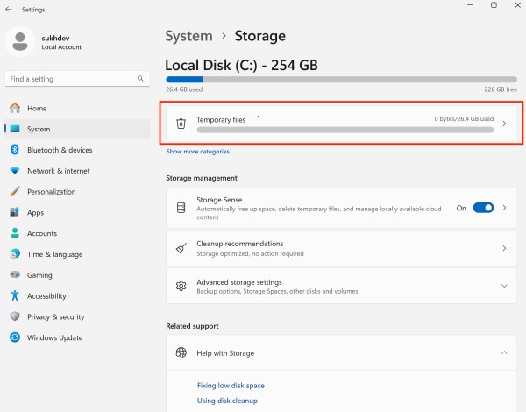Open the Temporary files details chevron
526x412 pixels.
click(504, 124)
